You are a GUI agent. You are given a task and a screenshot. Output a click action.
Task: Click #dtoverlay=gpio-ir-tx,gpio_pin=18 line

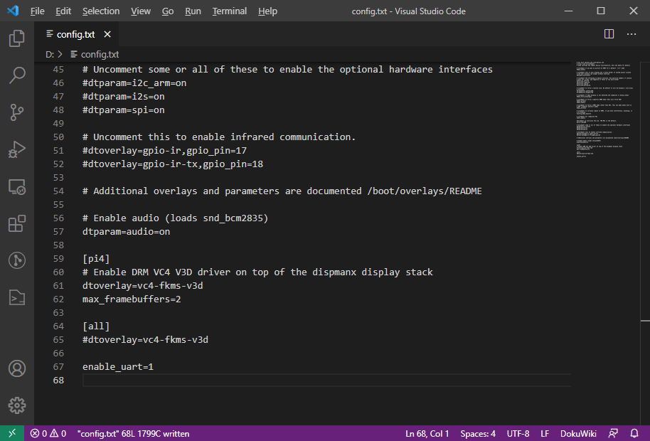click(x=172, y=164)
